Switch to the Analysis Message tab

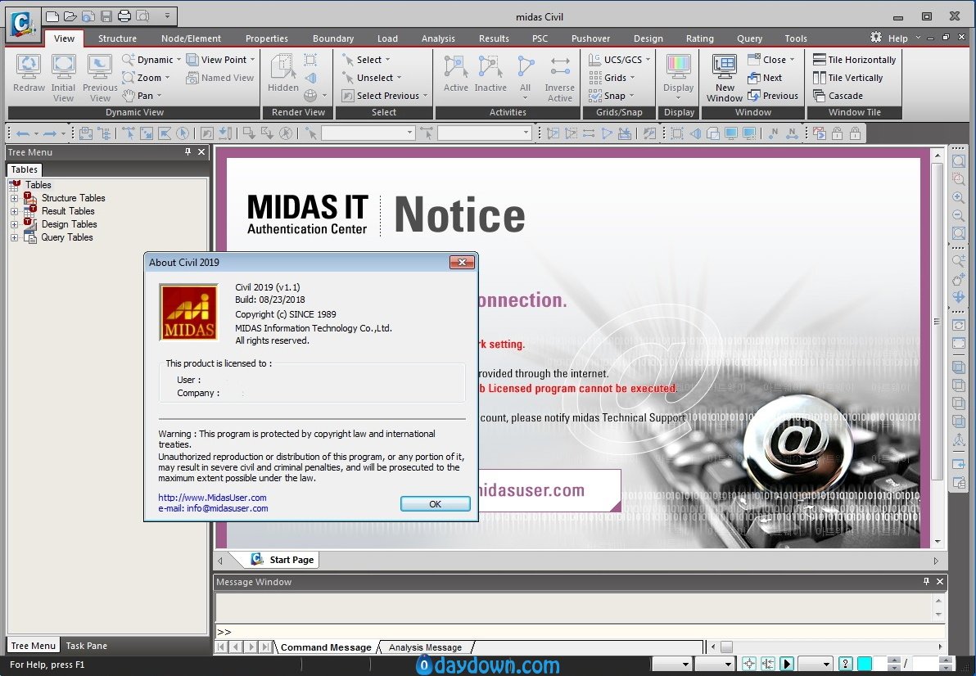(425, 647)
